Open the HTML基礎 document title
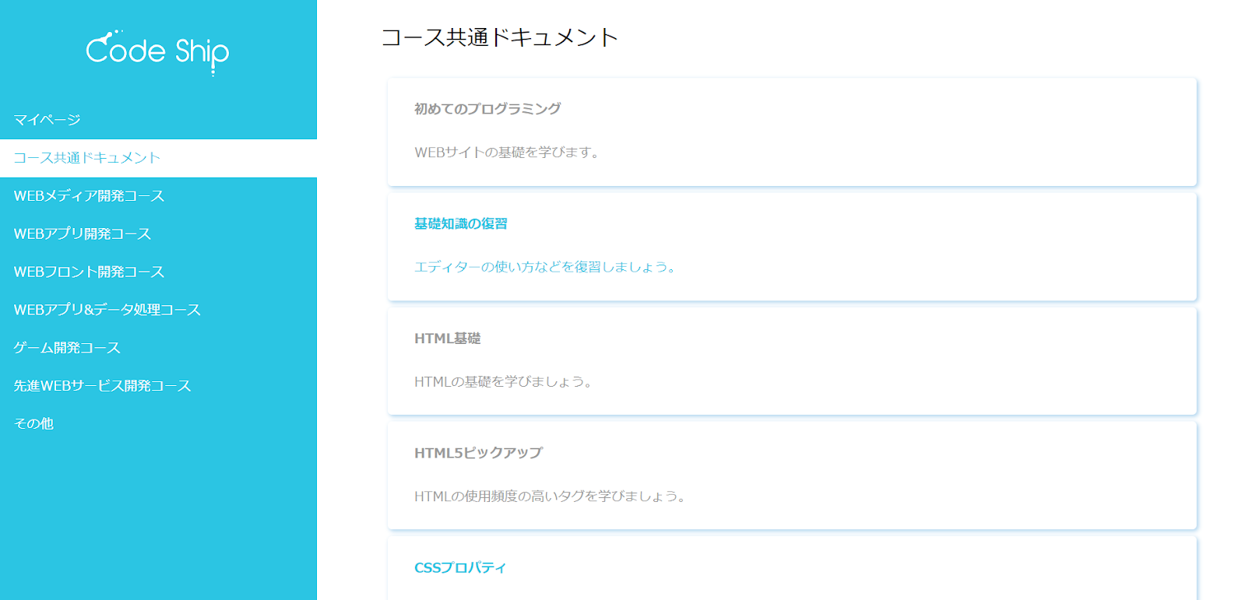 [448, 339]
